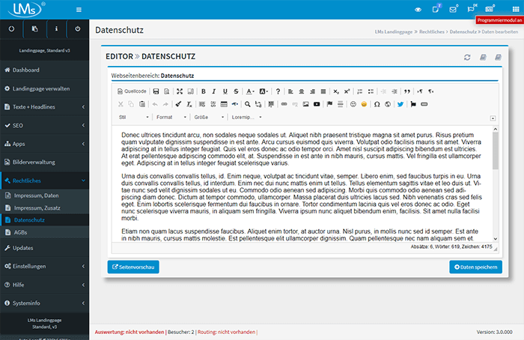Click Daten speichern button
This screenshot has height=340, width=524.
pyautogui.click(x=475, y=267)
